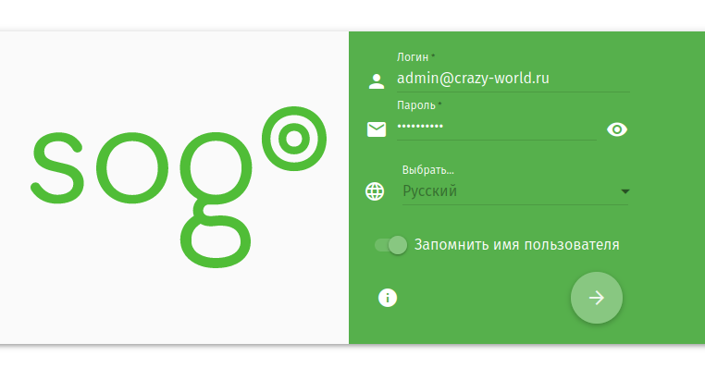Focus the Логин input with admin@crazy-world.ru
The image size is (705, 368).
[513, 80]
